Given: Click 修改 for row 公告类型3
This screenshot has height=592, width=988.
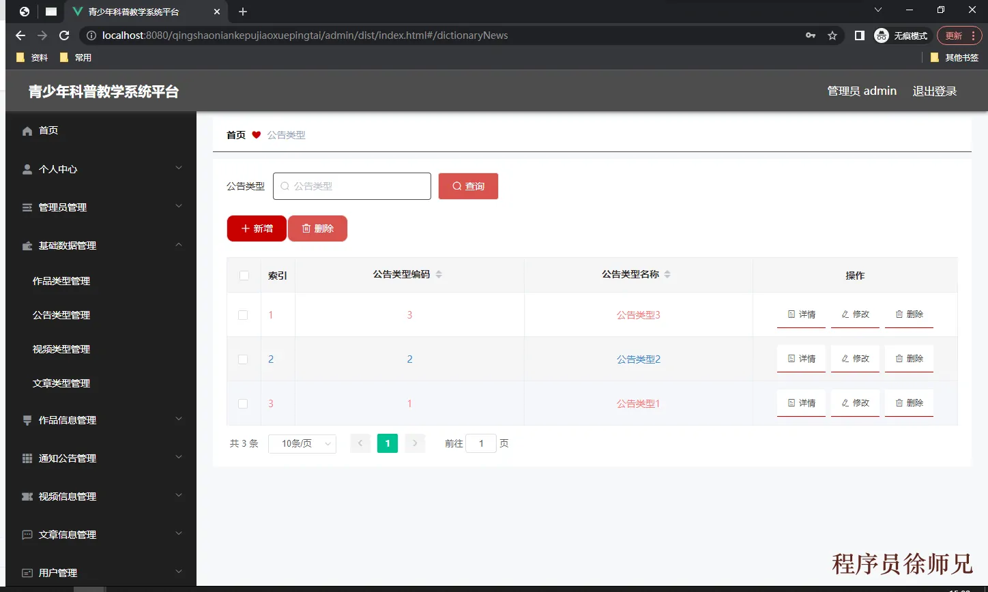Looking at the screenshot, I should pos(855,314).
